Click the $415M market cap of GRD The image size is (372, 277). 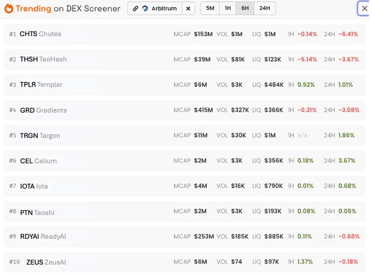[204, 110]
